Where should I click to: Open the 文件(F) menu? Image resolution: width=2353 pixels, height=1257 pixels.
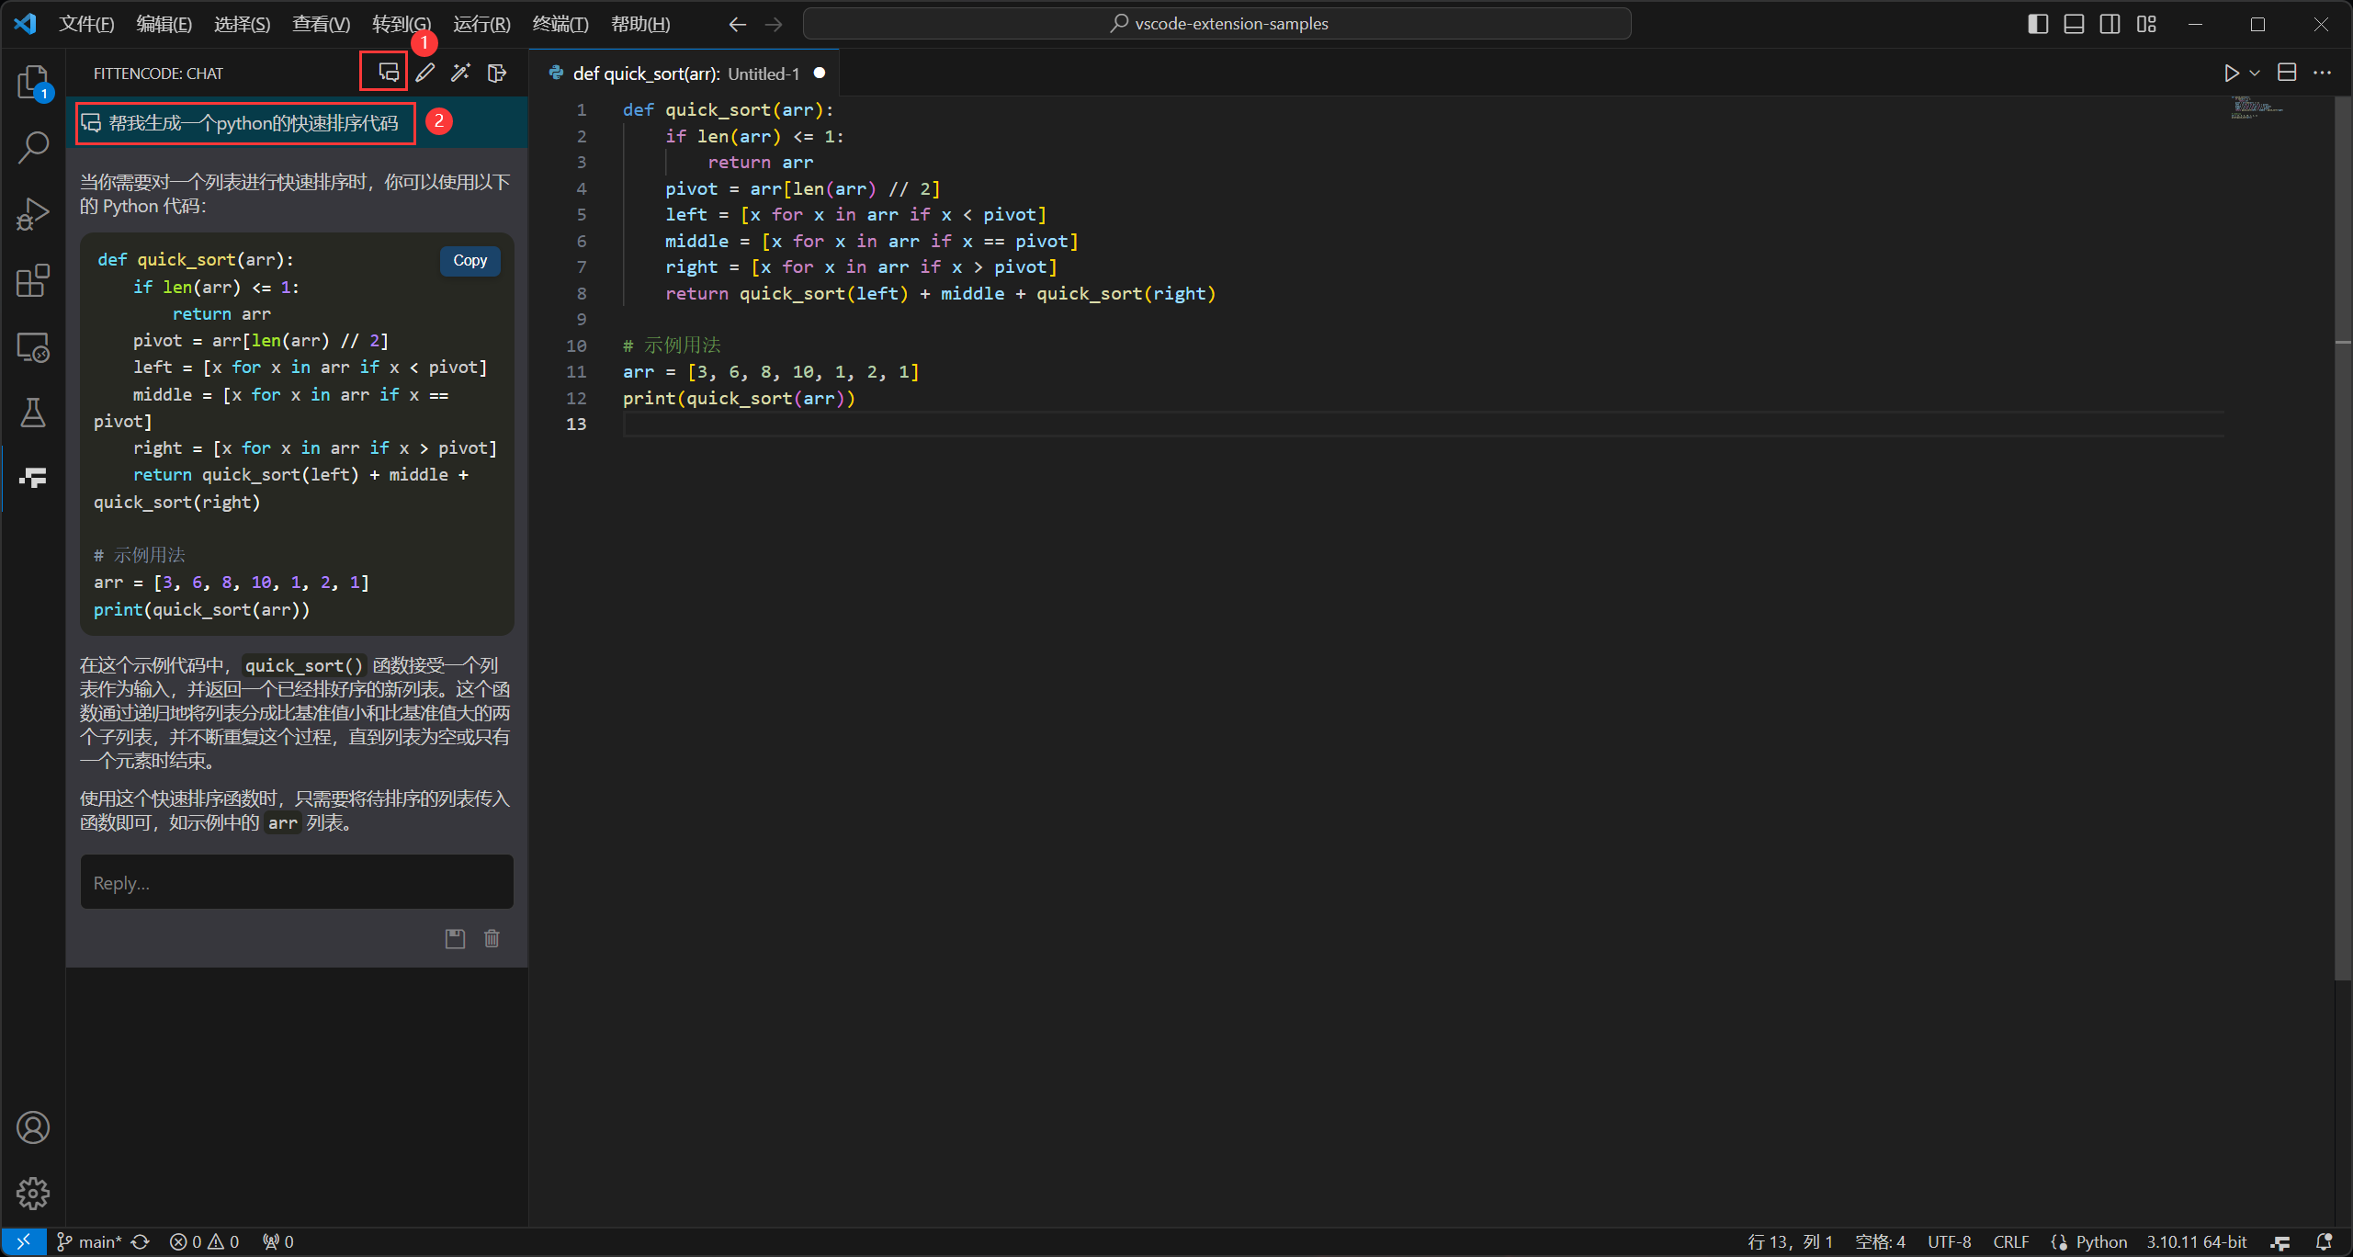(86, 24)
